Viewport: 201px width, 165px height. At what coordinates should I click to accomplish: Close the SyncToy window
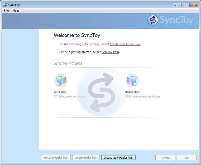pos(194,5)
